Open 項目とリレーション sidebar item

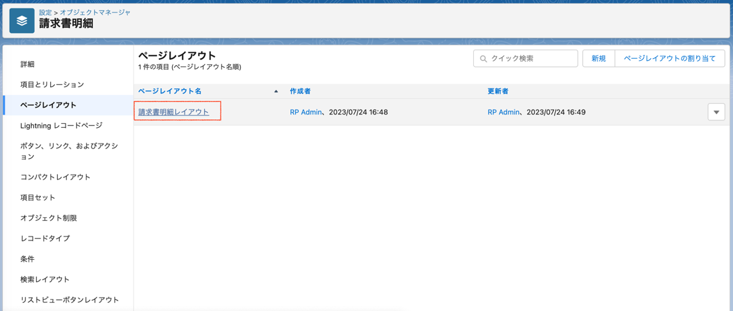52,85
